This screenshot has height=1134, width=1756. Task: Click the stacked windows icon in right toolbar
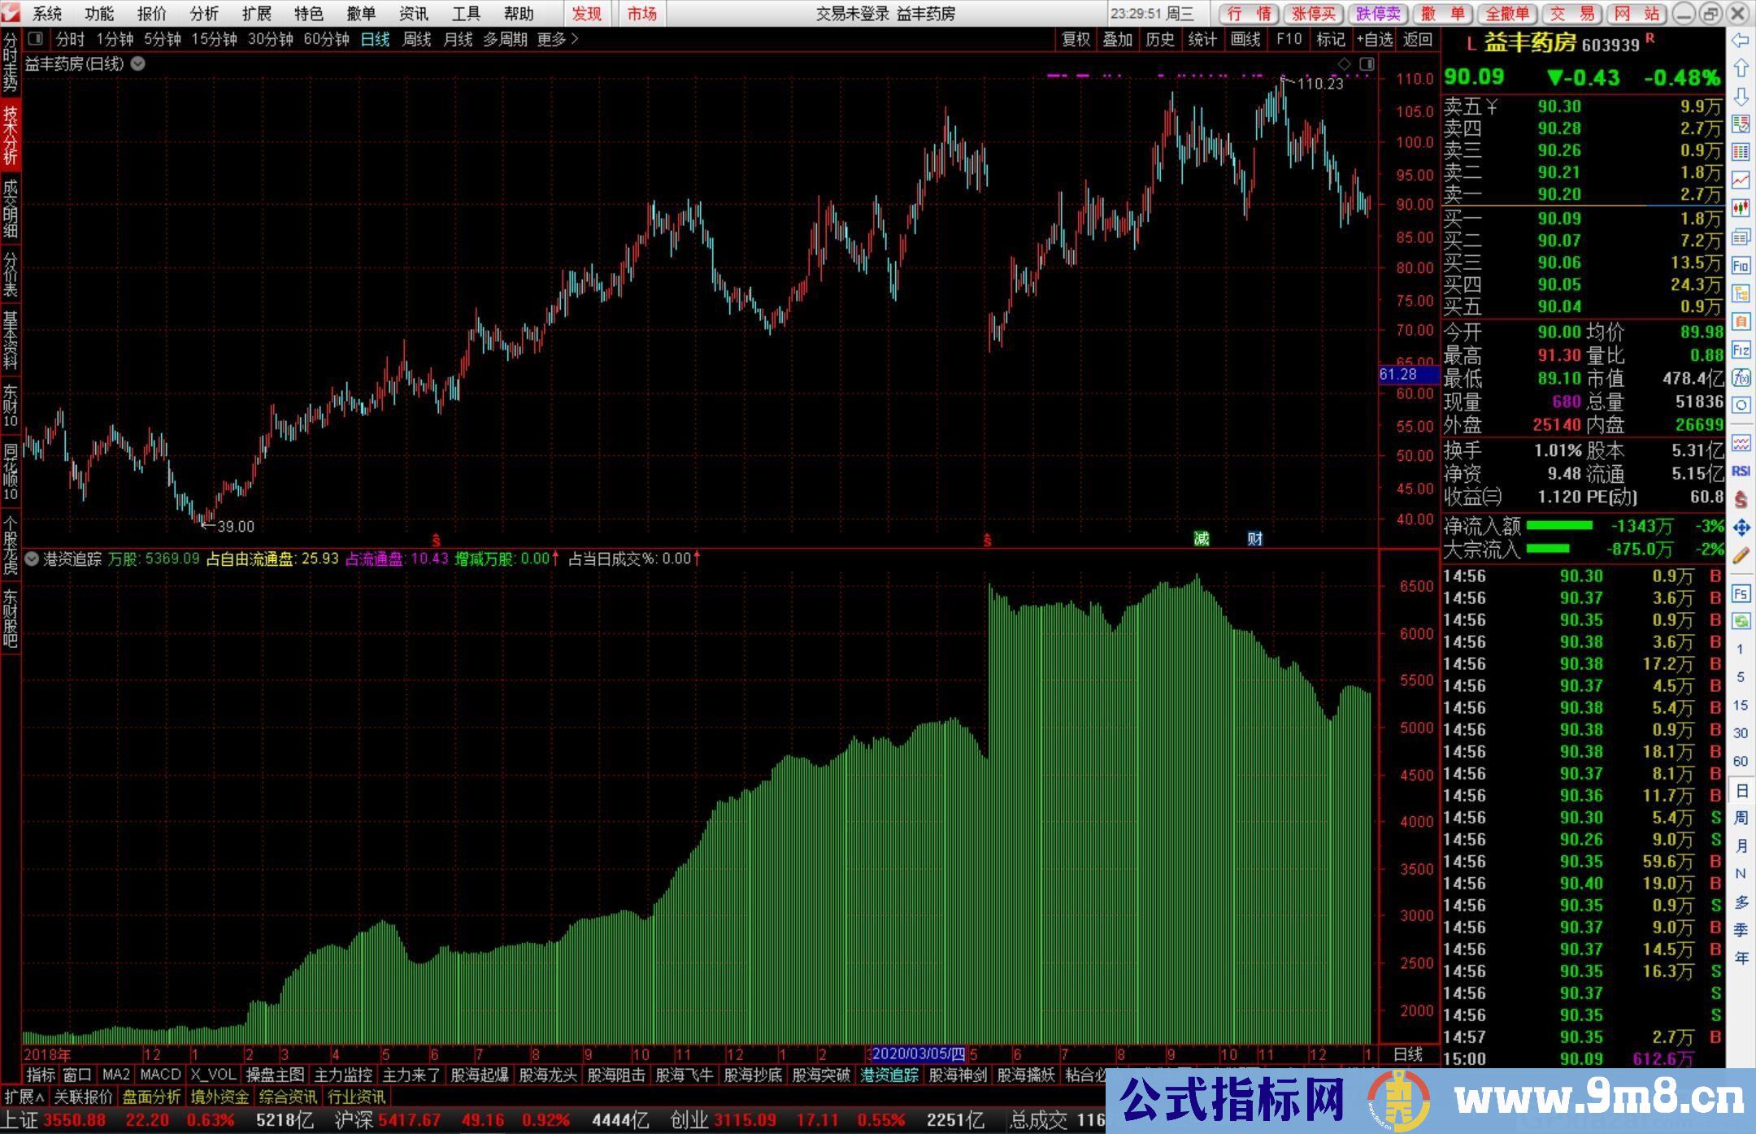[x=1741, y=237]
